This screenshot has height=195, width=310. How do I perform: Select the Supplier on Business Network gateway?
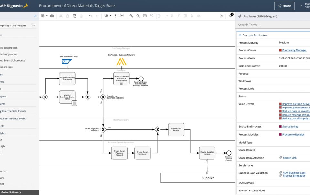pos(103,97)
